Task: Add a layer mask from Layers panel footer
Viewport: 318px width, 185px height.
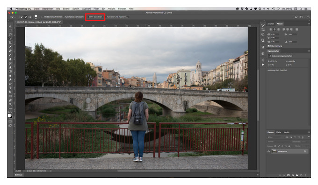Action: click(288, 175)
